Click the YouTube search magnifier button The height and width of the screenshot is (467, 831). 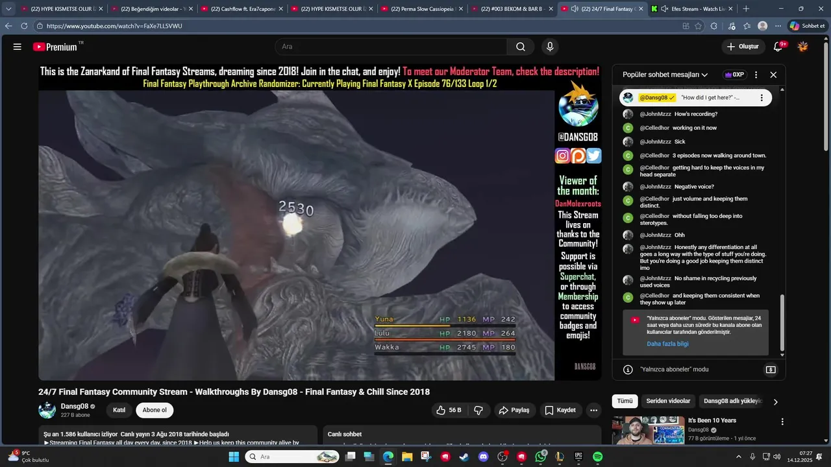click(521, 47)
